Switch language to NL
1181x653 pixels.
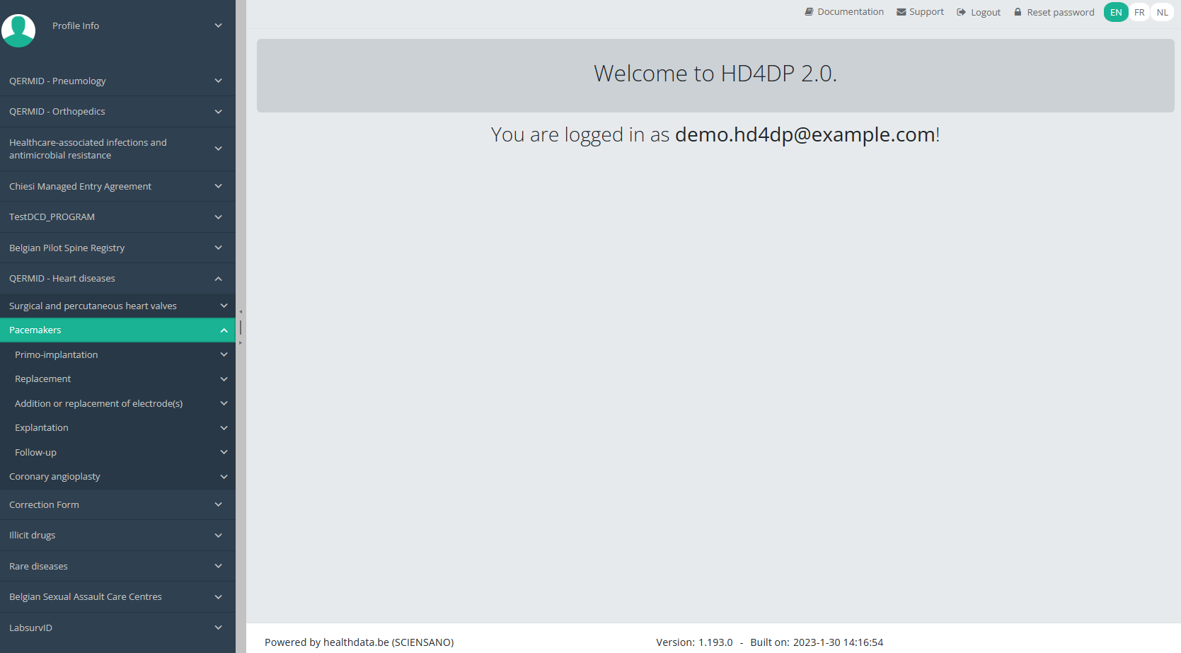point(1162,12)
